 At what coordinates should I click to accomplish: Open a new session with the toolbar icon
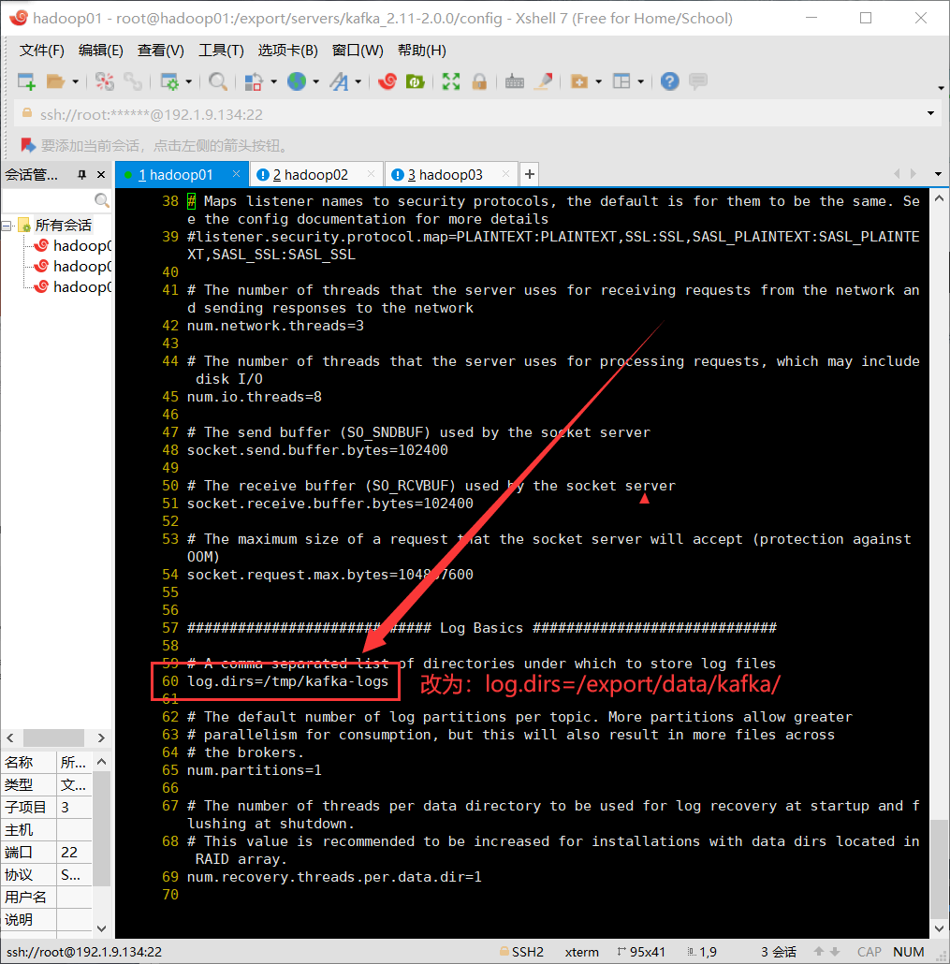pyautogui.click(x=26, y=81)
